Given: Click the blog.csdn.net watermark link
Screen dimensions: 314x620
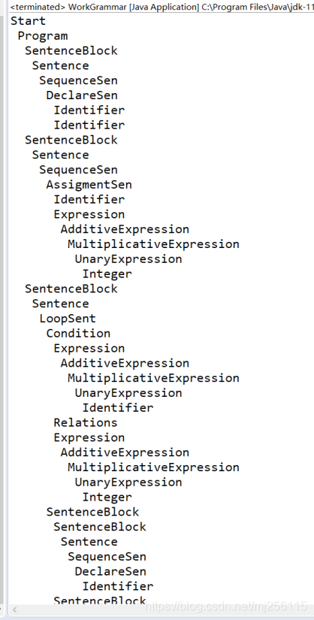Looking at the screenshot, I should point(226,606).
